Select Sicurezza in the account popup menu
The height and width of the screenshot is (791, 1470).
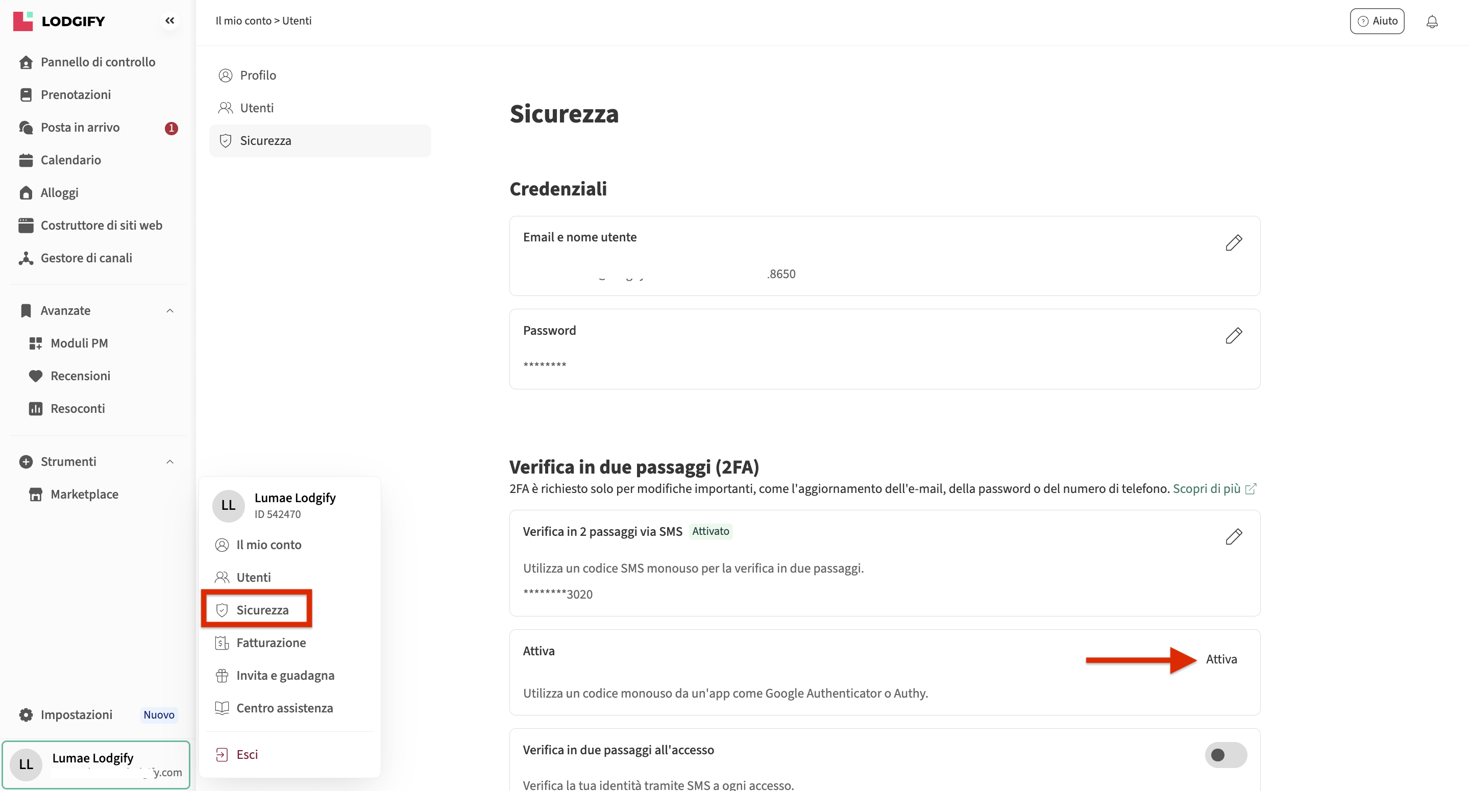tap(262, 609)
